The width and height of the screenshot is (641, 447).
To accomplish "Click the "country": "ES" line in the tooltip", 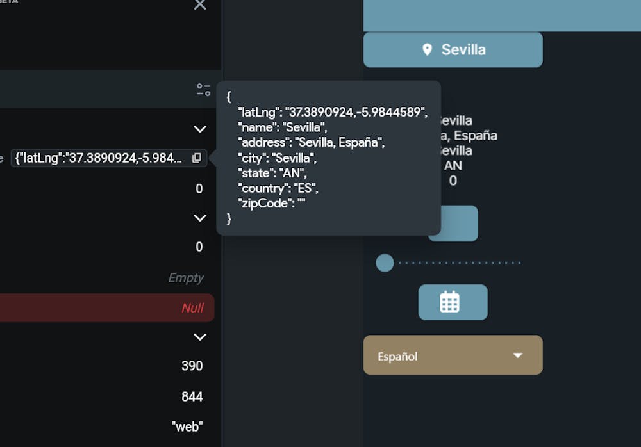I will 278,188.
